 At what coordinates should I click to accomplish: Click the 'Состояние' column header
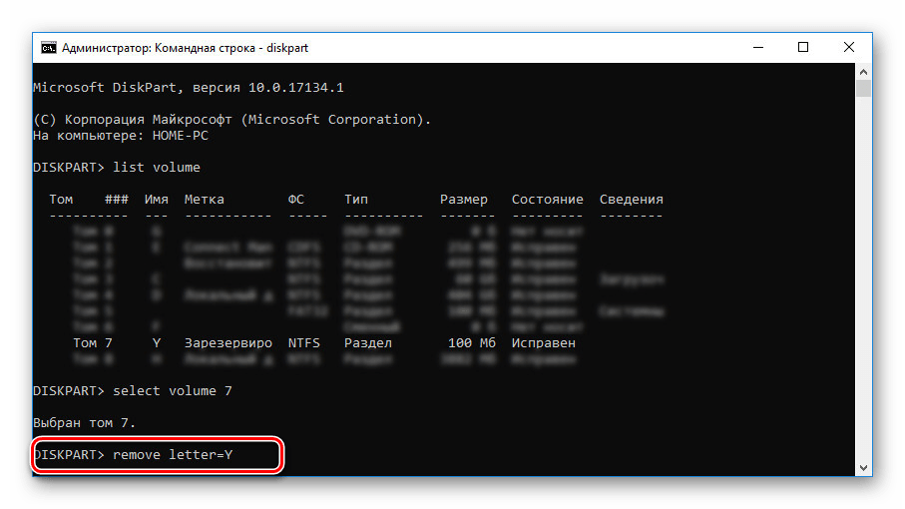coord(547,200)
